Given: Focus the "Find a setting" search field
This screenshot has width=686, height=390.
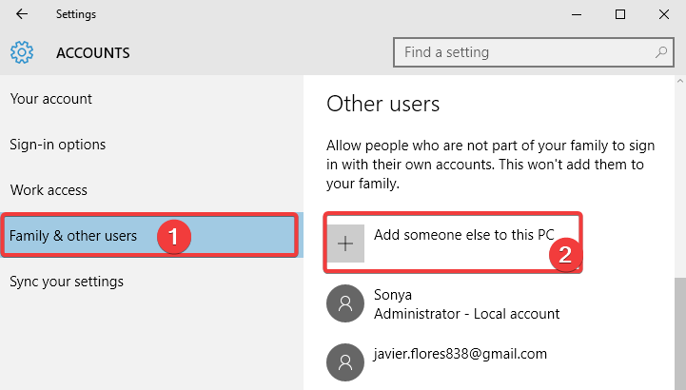Looking at the screenshot, I should (523, 52).
